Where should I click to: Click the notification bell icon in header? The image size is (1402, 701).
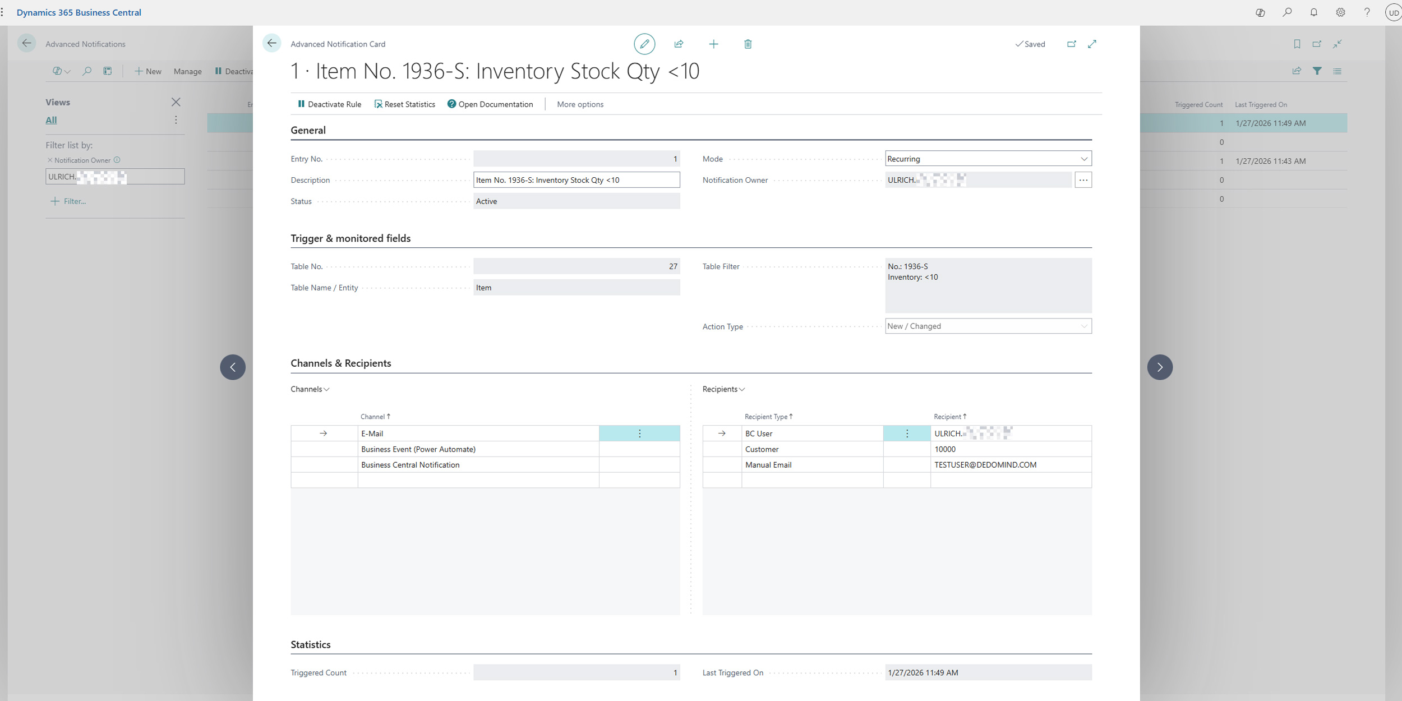pos(1313,12)
